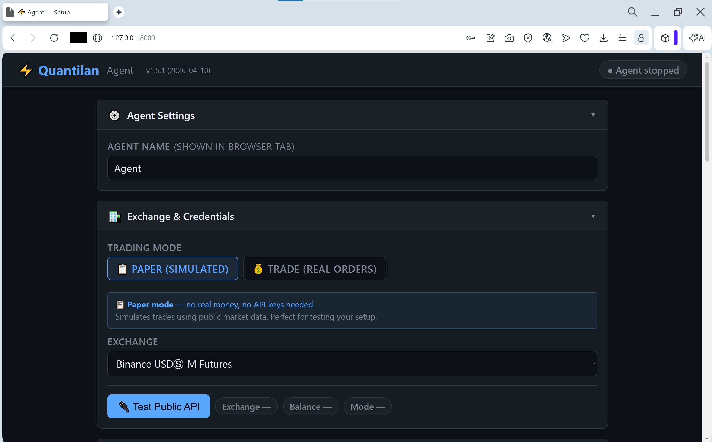Screen dimensions: 712x442
Task: Switch to TRADE (REAL ORDERS) mode
Action: tap(314, 268)
